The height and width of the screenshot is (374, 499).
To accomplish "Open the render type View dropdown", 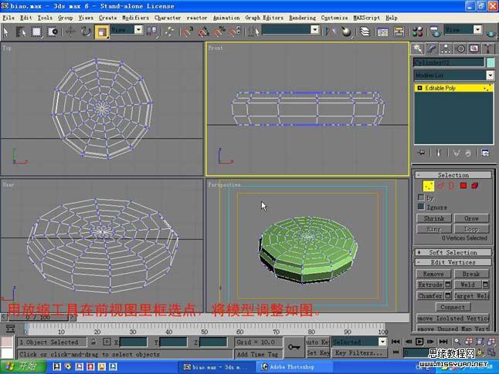I will [x=477, y=30].
